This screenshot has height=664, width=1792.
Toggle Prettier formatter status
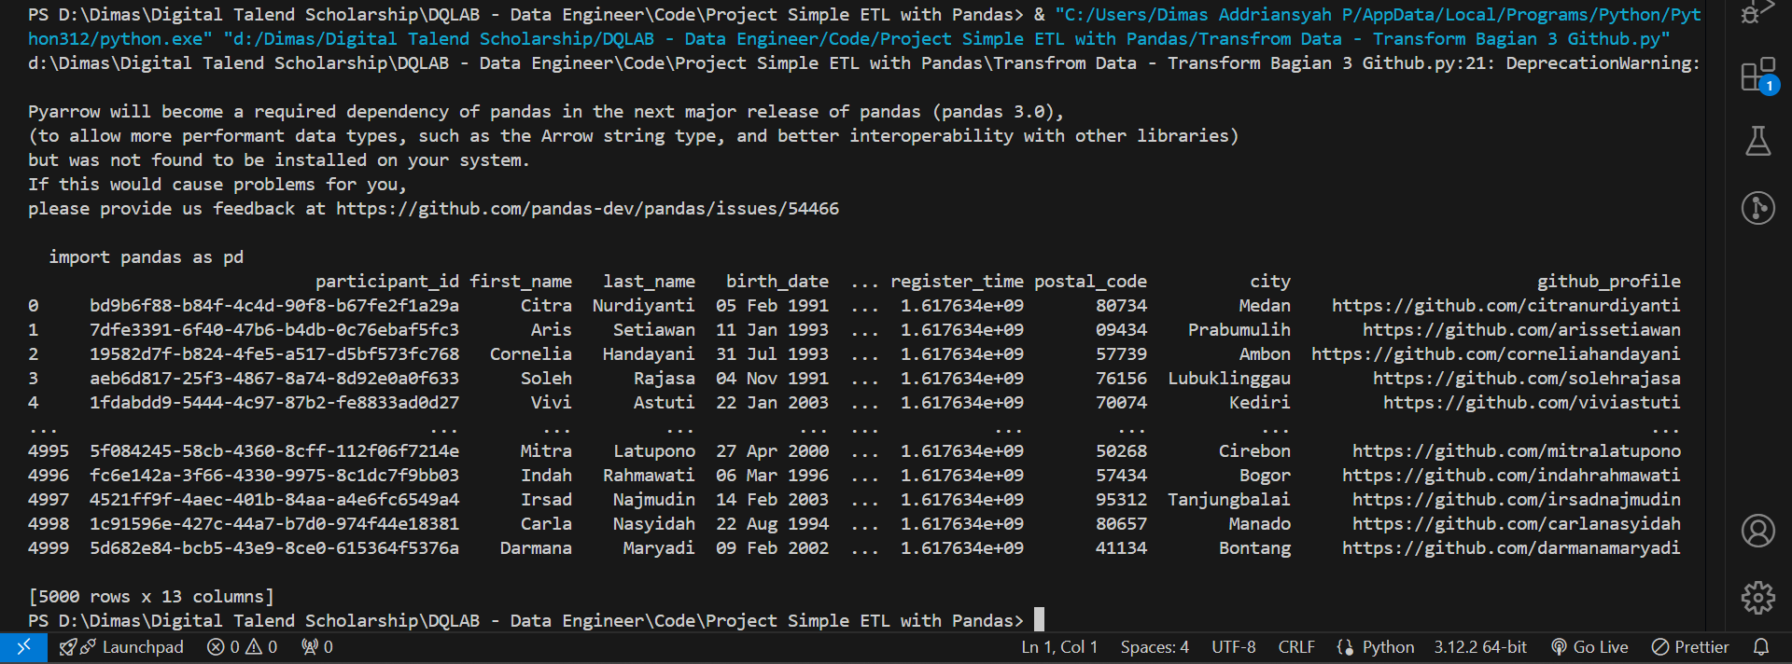pos(1690,647)
